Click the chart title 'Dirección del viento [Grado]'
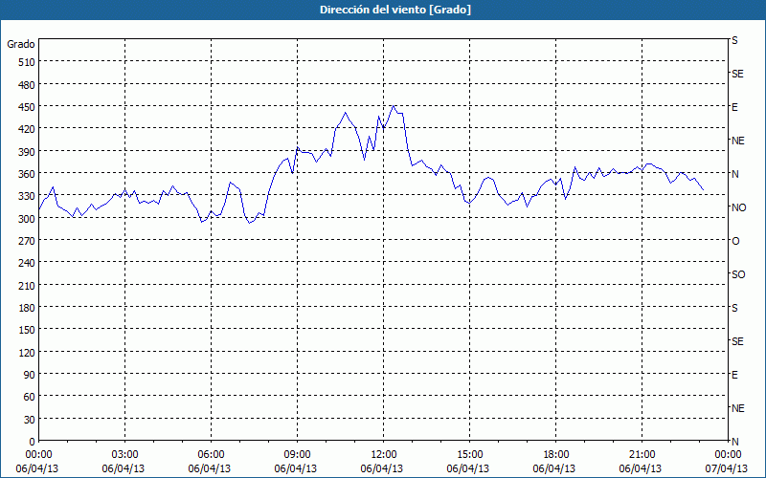Screen dimensions: 766x478 tap(395, 10)
